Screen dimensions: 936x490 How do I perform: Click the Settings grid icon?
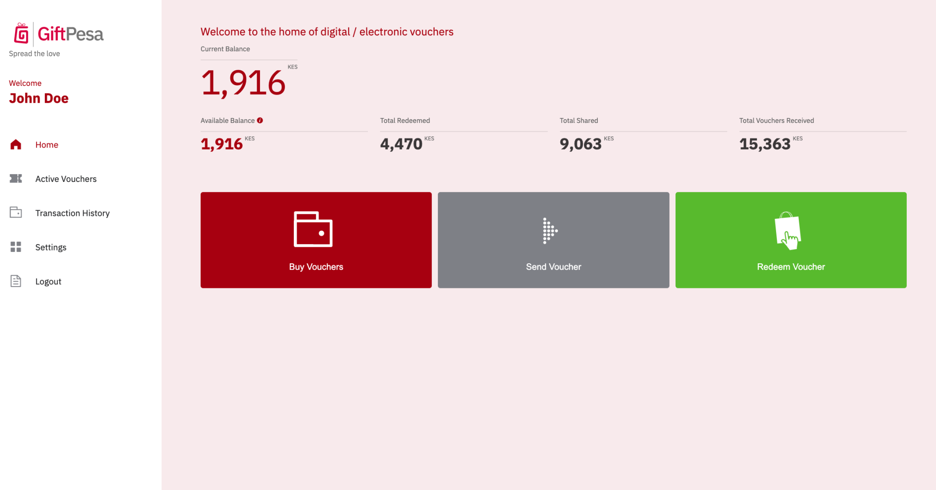[x=16, y=247]
